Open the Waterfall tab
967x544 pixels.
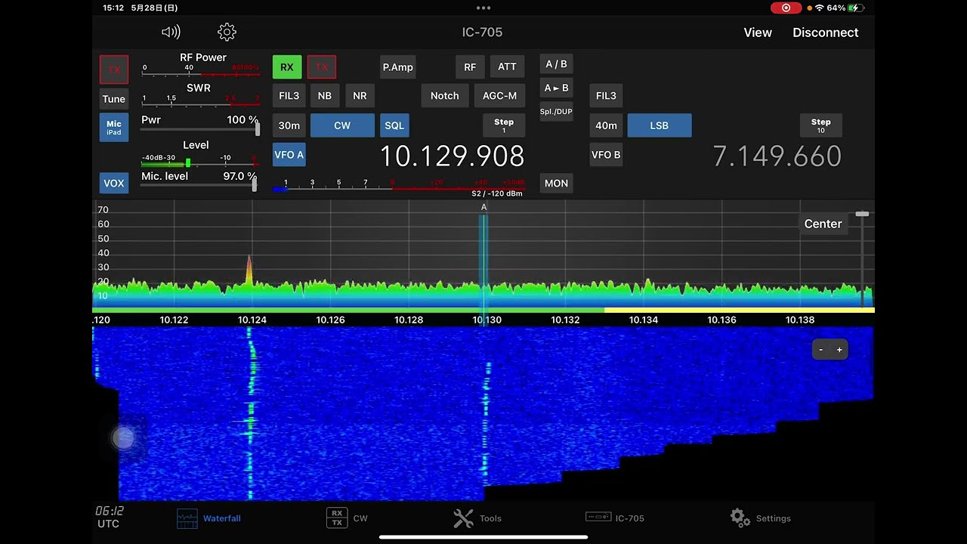tap(209, 518)
